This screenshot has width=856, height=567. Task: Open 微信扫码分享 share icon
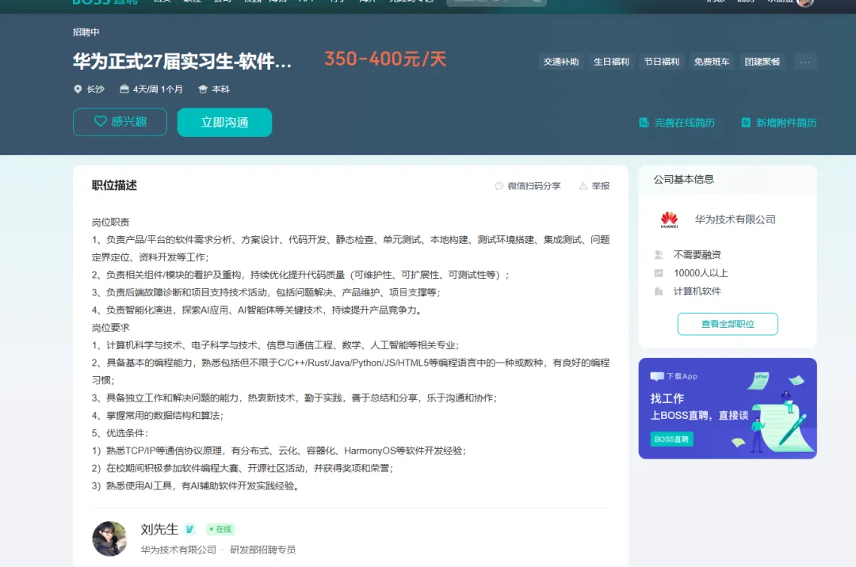pyautogui.click(x=499, y=186)
